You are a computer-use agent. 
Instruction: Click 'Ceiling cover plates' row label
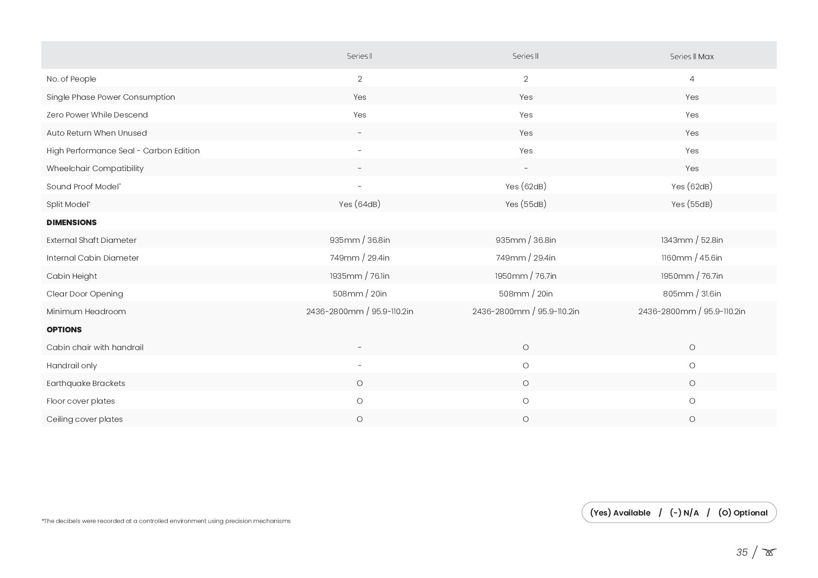click(85, 419)
